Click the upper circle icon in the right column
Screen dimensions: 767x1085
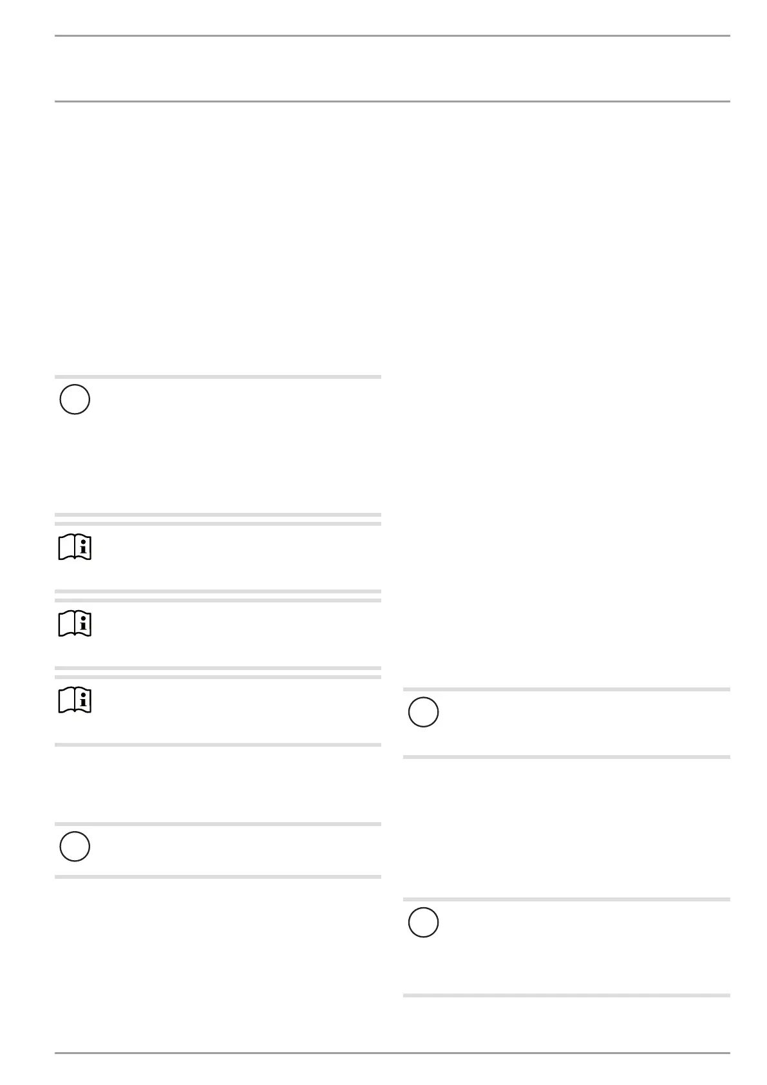[423, 713]
